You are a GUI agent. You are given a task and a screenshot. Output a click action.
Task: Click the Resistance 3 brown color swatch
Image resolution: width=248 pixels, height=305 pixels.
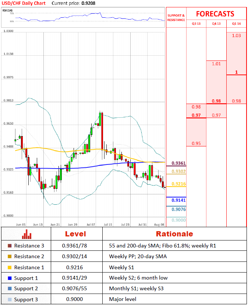[x=10, y=246]
